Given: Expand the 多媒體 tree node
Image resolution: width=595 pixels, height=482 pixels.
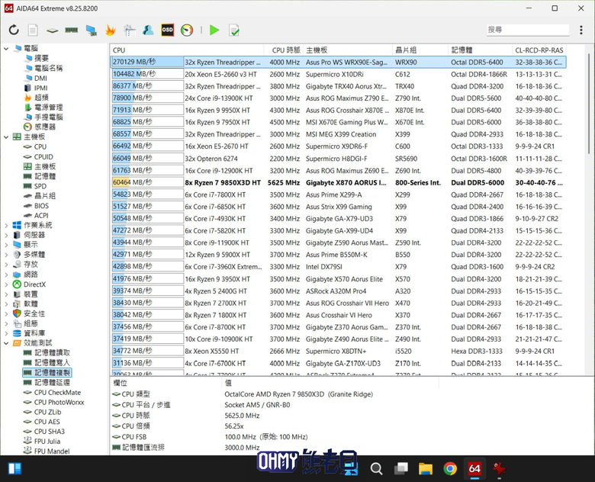Looking at the screenshot, I should tap(6, 255).
